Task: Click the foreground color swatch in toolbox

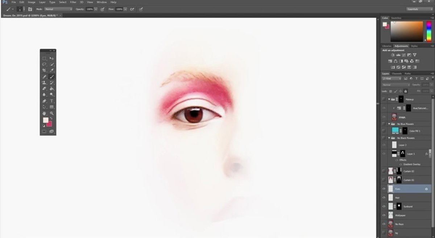Action: 46,120
